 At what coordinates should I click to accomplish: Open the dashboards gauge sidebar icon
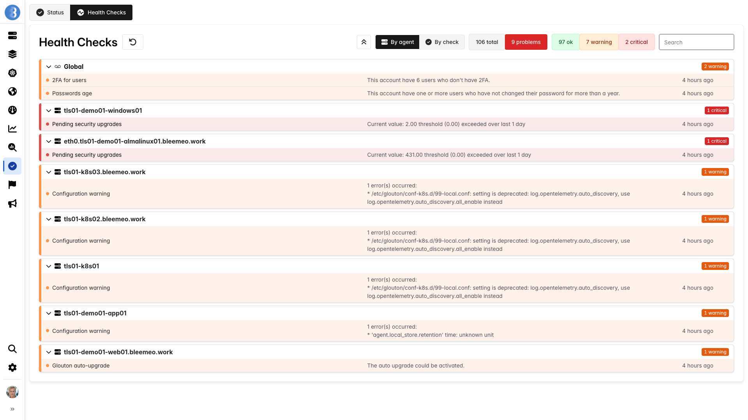click(12, 110)
